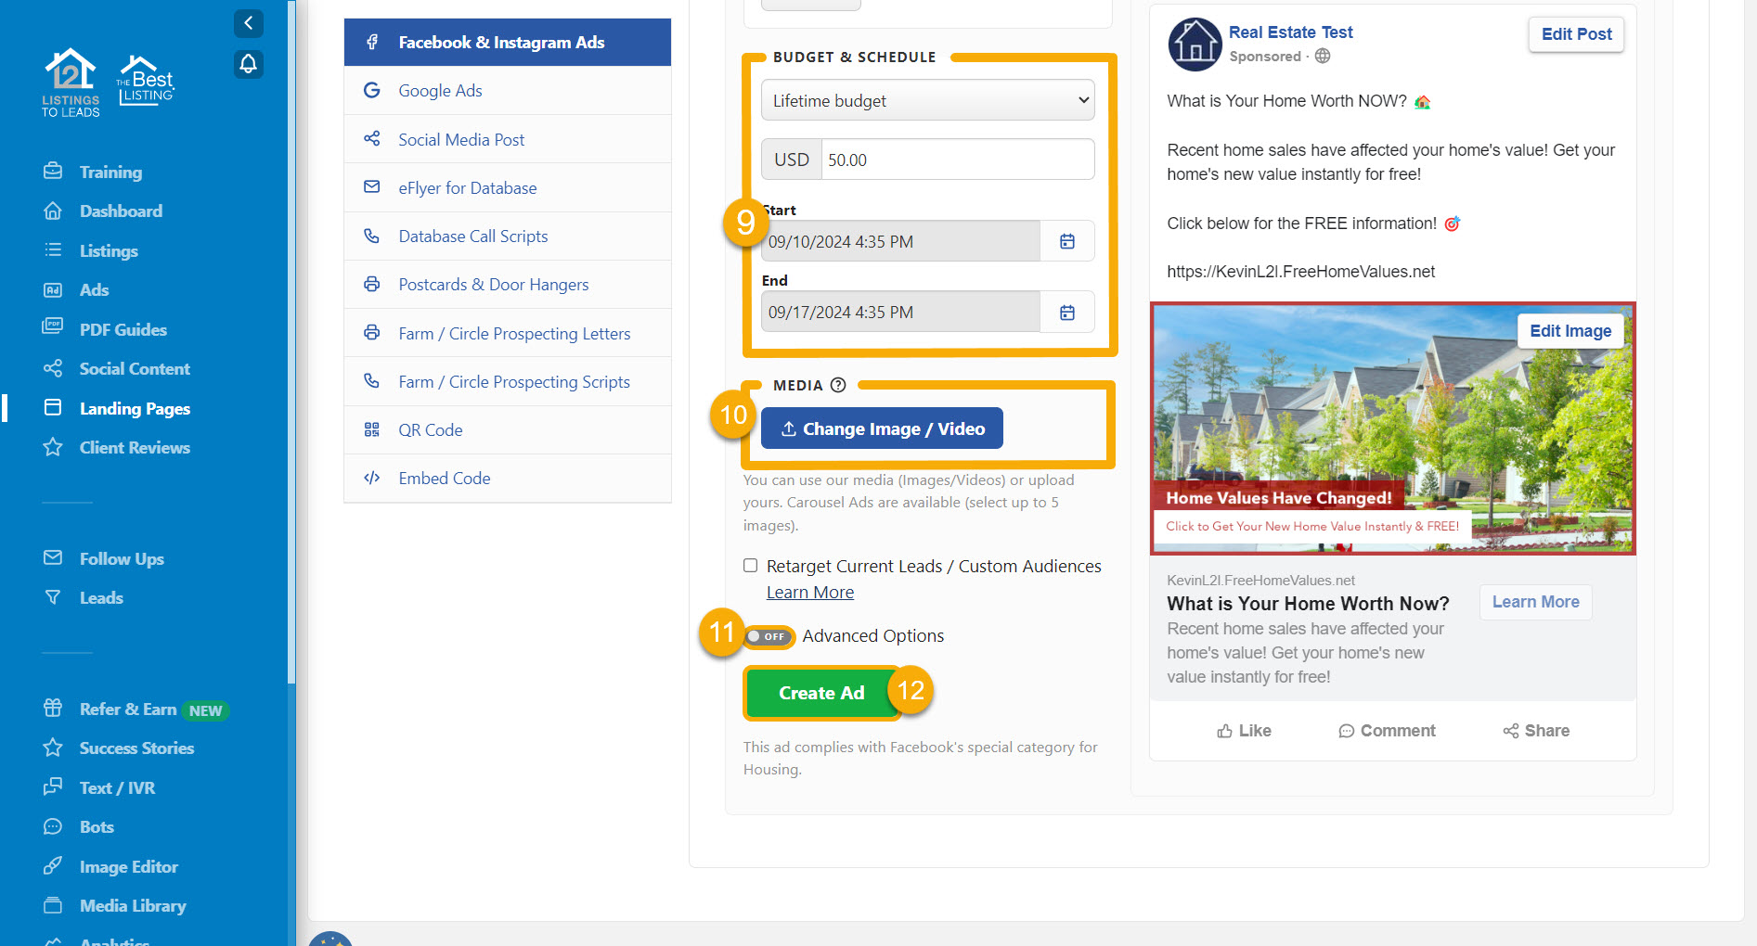Expand the Landing Pages section
This screenshot has height=946, width=1757.
(135, 408)
